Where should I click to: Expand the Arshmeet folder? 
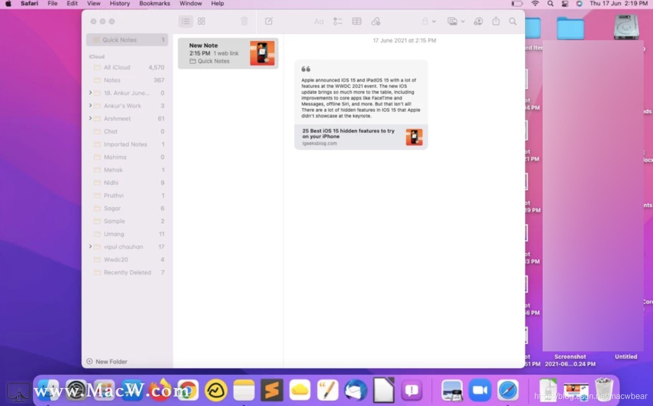point(90,119)
